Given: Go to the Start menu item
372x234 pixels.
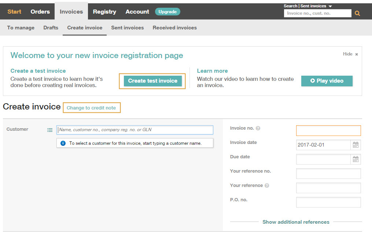Looking at the screenshot, I should [x=14, y=12].
